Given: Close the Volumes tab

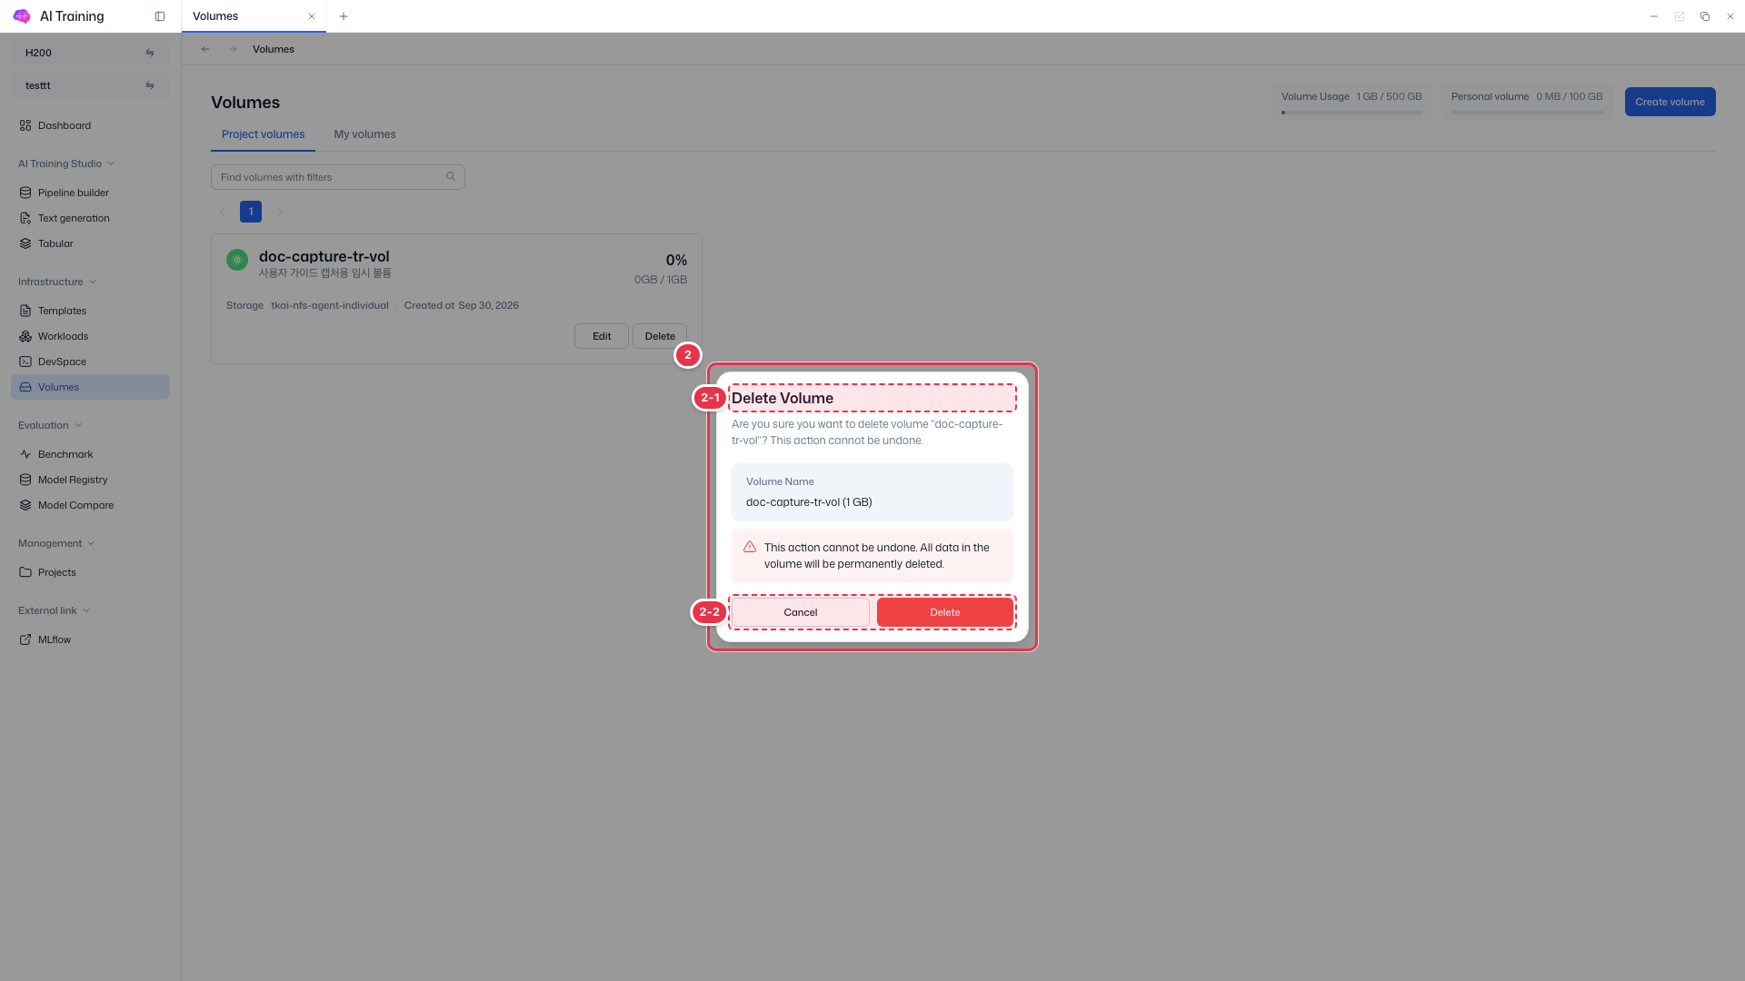Looking at the screenshot, I should pyautogui.click(x=312, y=16).
